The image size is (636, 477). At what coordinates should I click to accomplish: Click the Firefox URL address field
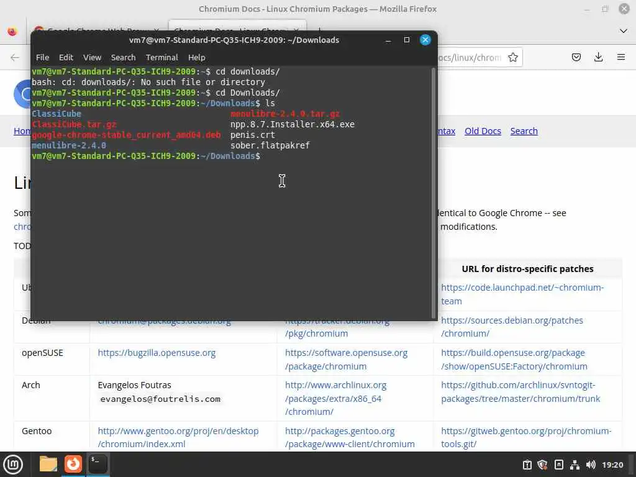point(470,58)
